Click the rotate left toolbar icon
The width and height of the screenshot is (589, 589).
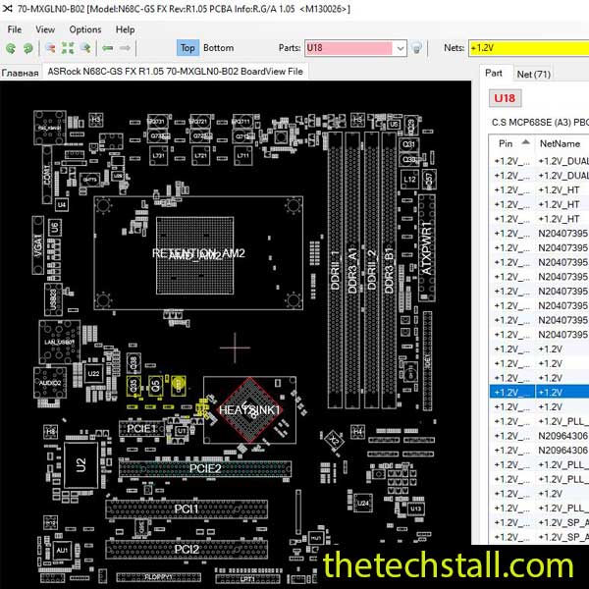click(11, 48)
